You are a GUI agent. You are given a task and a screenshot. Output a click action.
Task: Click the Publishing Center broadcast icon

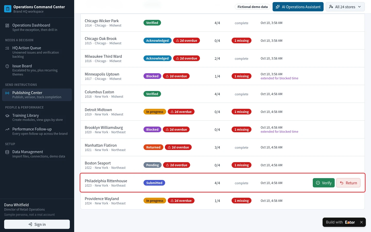(7, 93)
